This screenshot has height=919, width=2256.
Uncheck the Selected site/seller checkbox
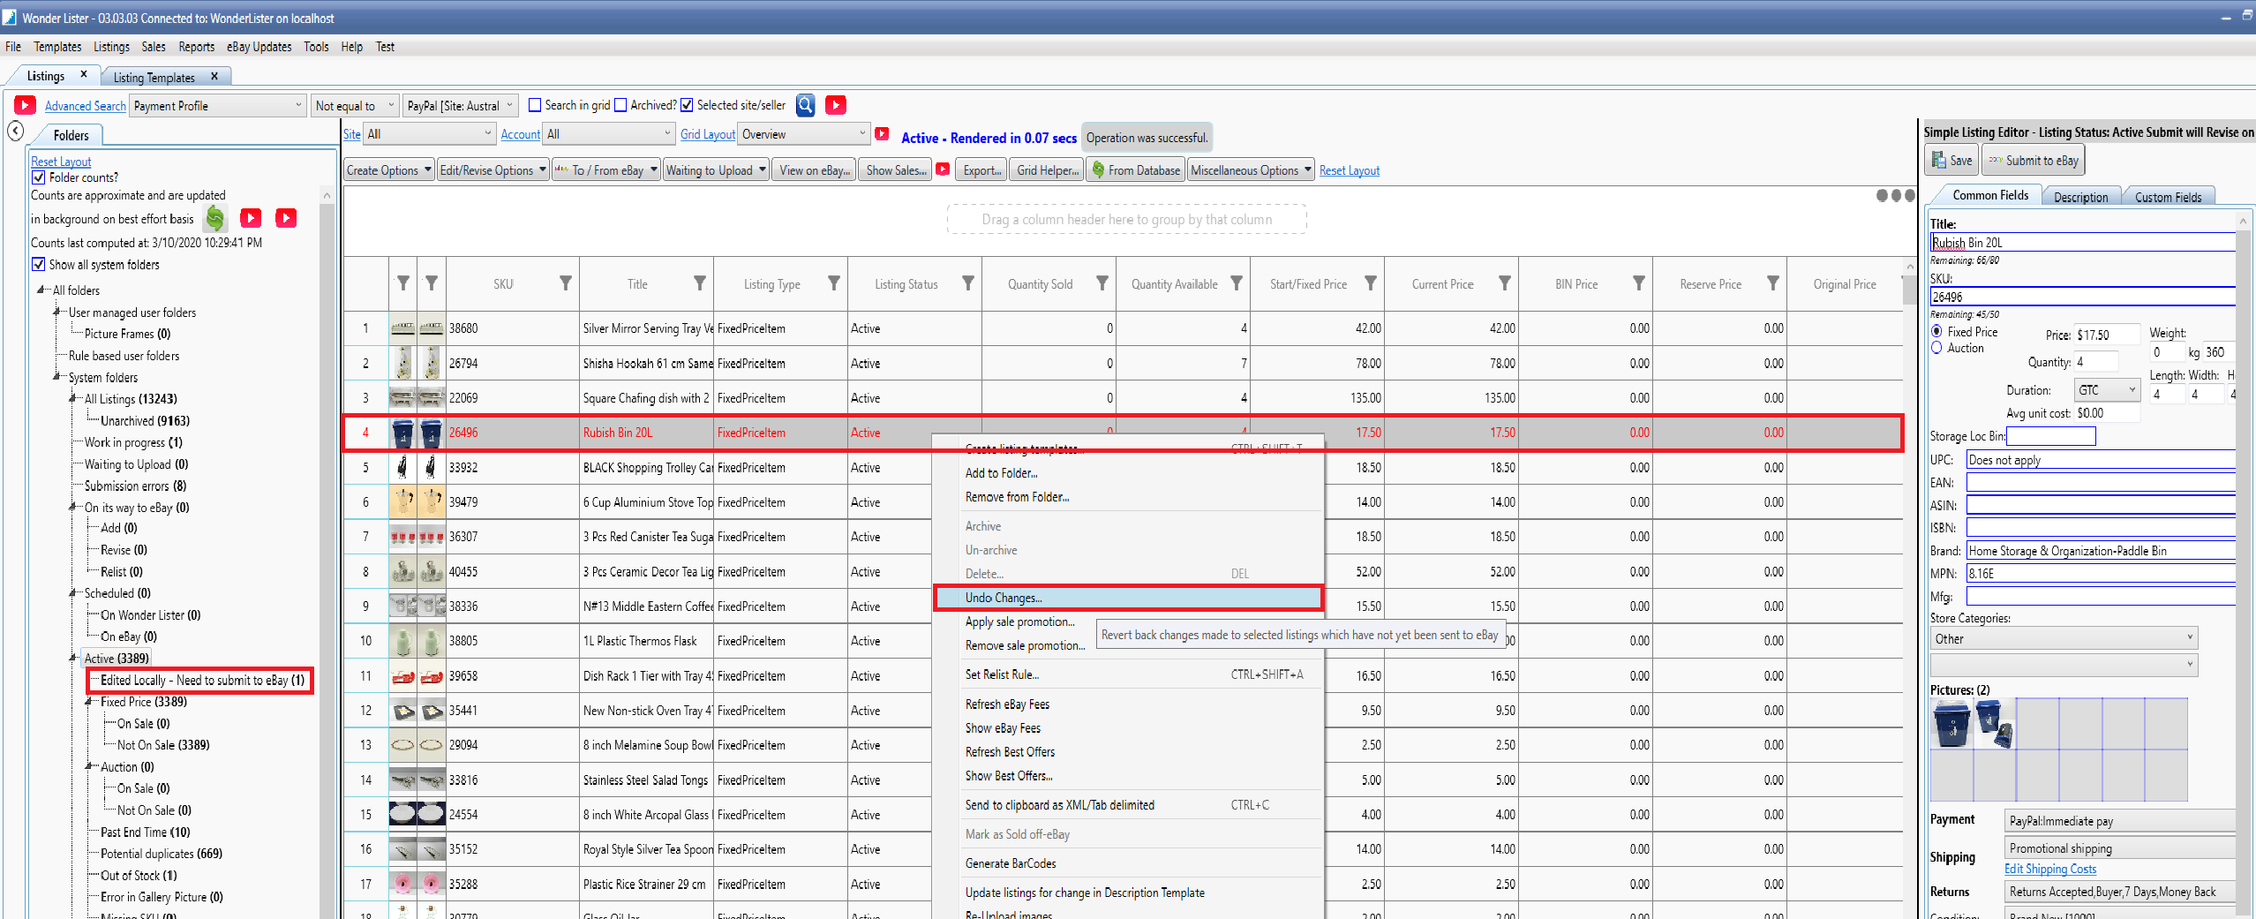coord(687,105)
